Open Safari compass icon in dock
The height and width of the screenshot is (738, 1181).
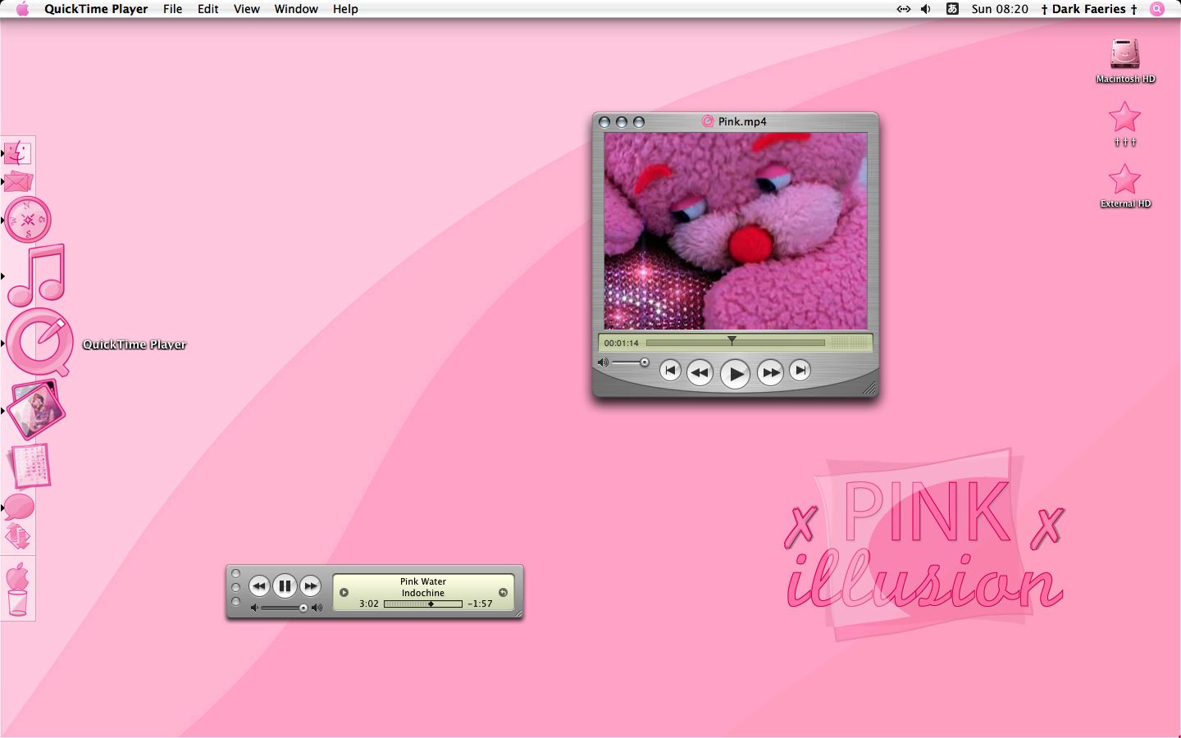click(28, 220)
